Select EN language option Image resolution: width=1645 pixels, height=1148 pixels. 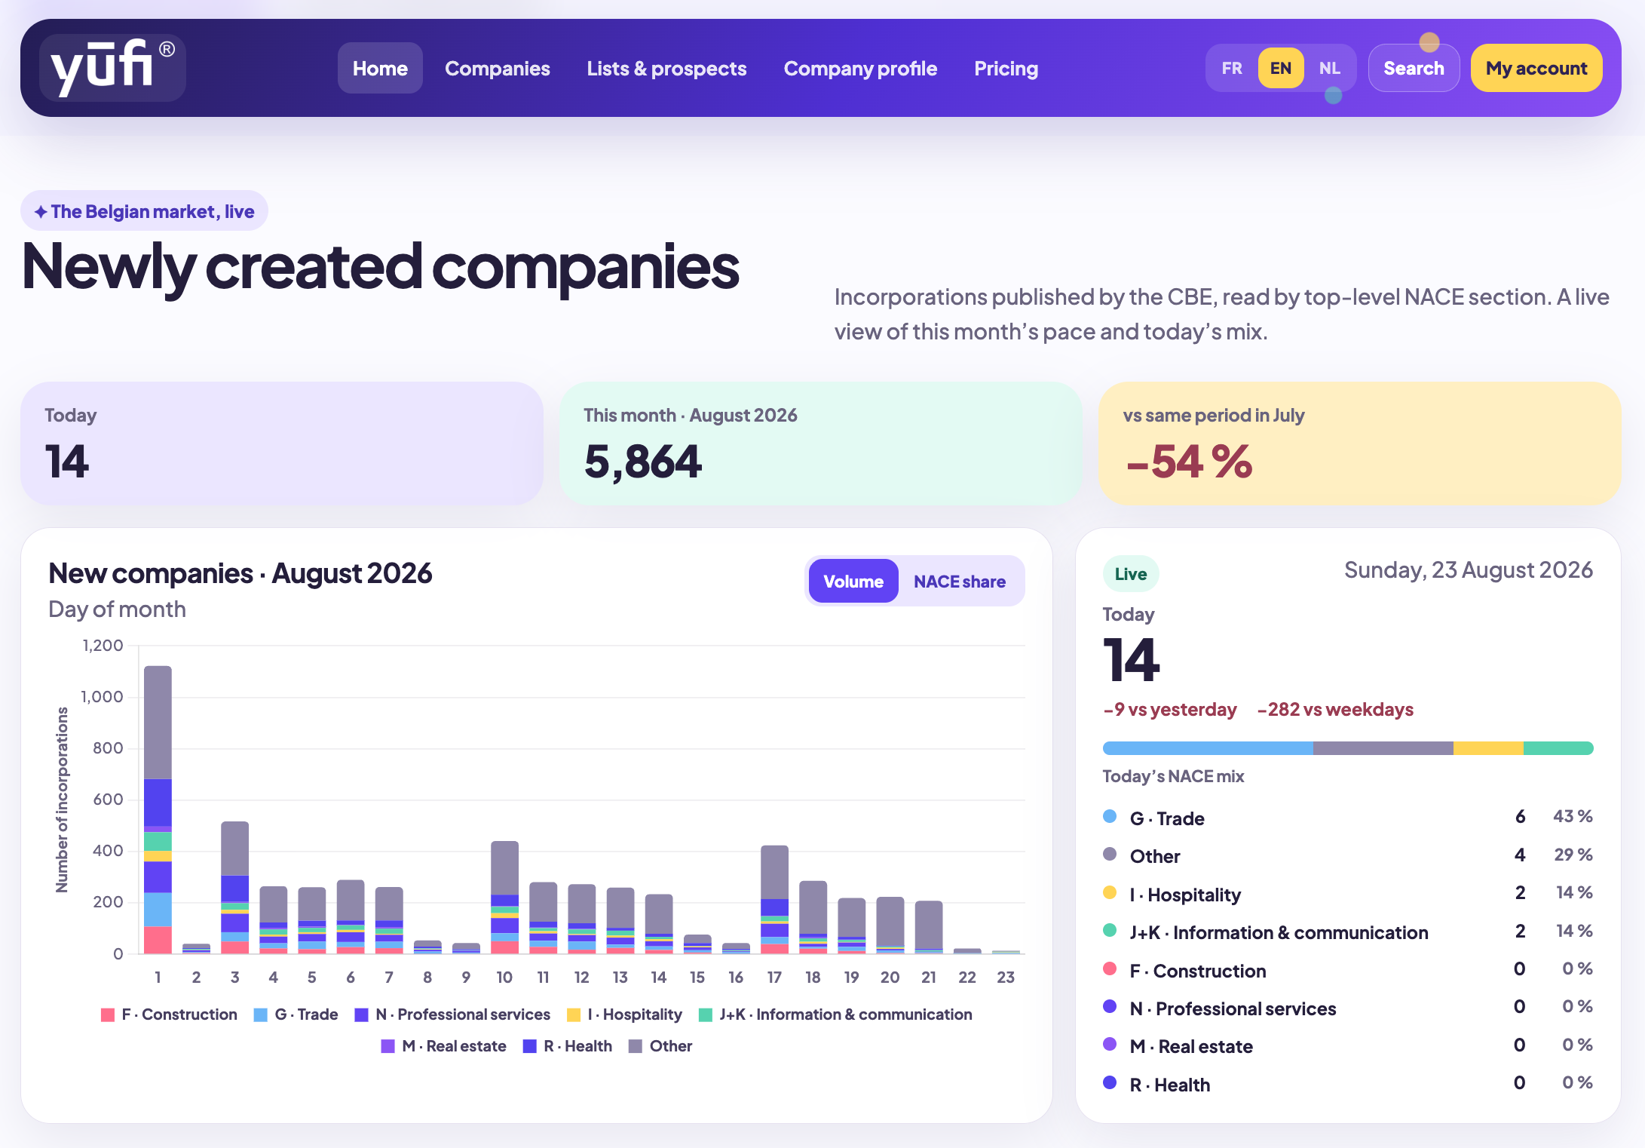pos(1281,68)
